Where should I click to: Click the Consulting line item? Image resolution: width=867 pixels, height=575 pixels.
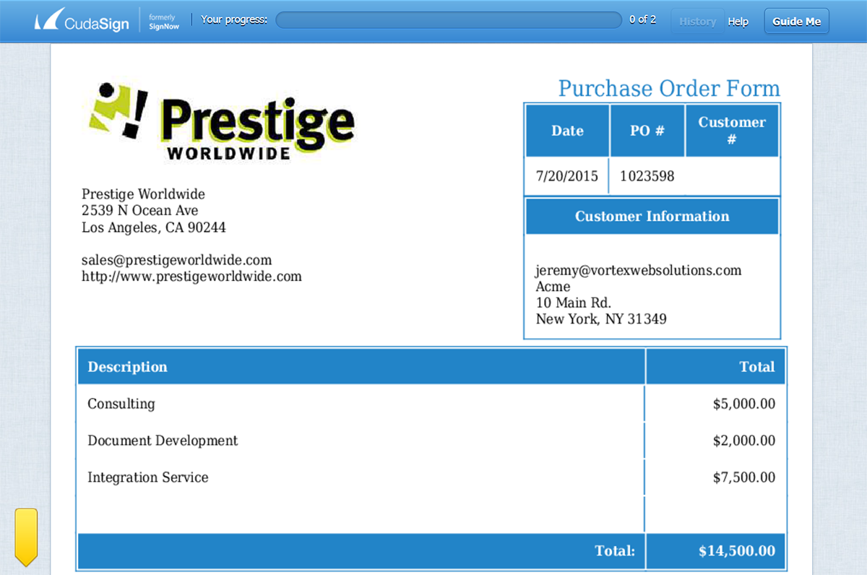(121, 404)
